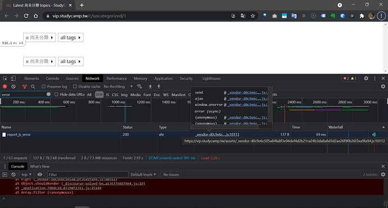Screen dimensions: 388x208
Task: Import a HAR file with upload arrow
Action: pyautogui.click(x=150, y=87)
